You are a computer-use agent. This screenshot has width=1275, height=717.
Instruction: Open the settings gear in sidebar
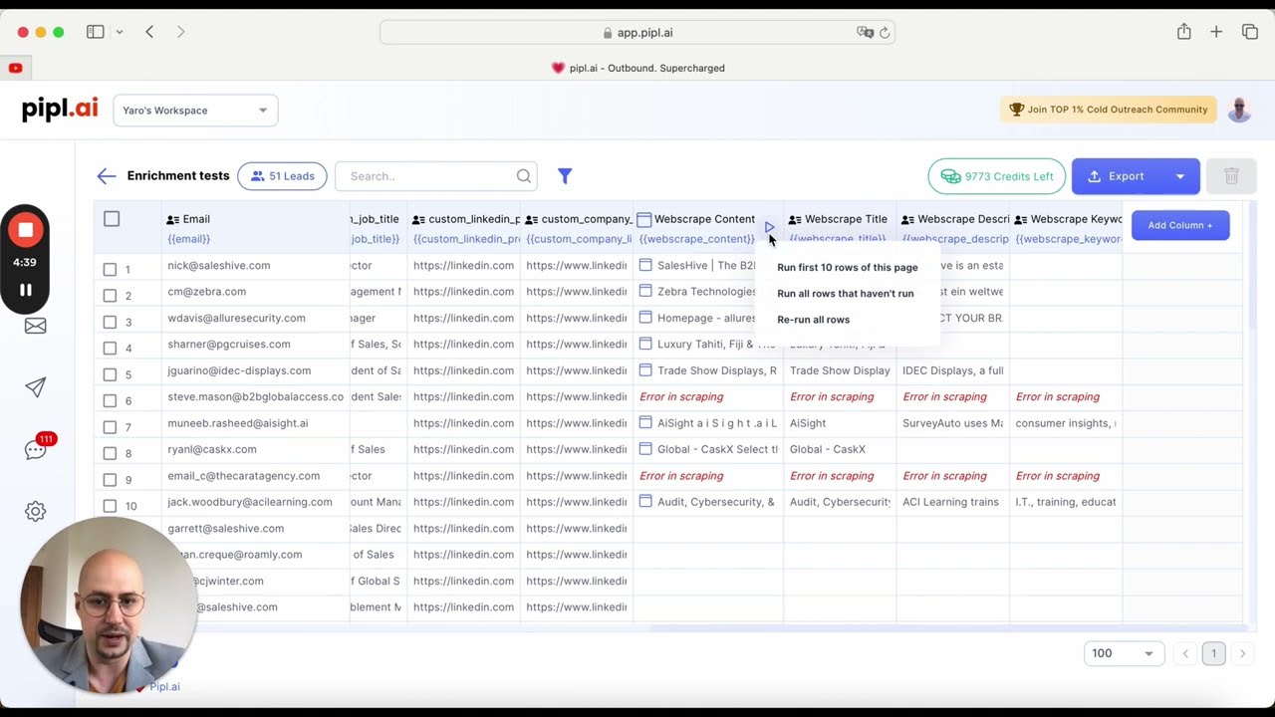(x=36, y=512)
